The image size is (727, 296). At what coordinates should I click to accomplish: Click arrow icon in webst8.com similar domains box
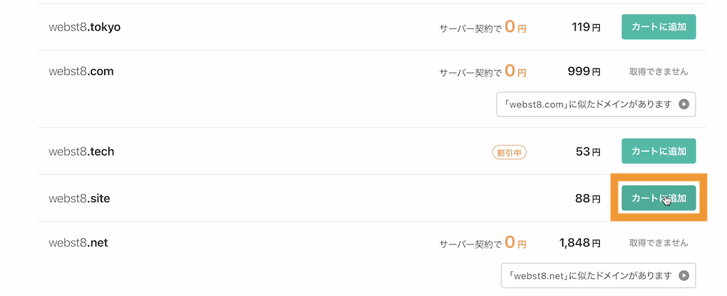click(x=683, y=104)
